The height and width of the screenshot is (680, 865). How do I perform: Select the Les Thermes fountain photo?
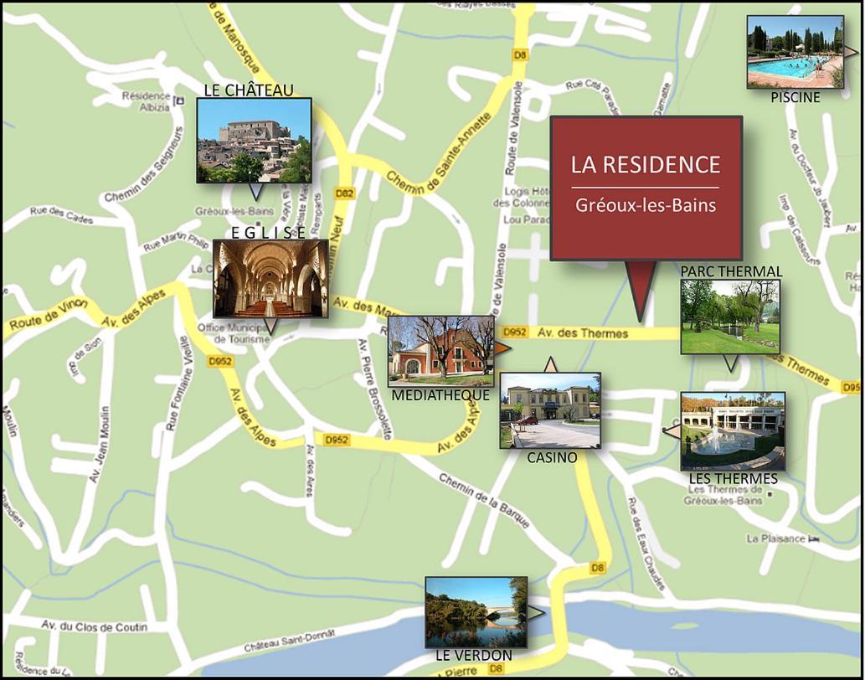733,430
